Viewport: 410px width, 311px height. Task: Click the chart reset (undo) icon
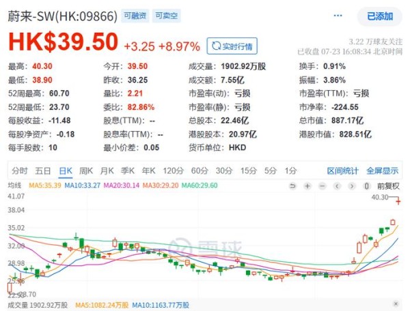point(292,186)
